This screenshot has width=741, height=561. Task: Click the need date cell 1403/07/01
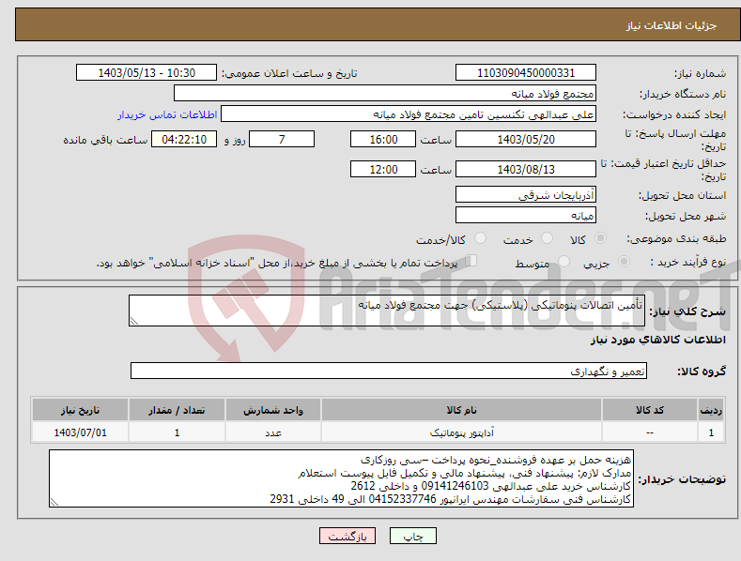[x=81, y=432]
